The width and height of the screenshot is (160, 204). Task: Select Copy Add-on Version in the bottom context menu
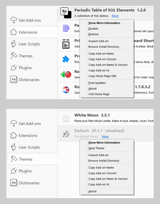pos(107,173)
